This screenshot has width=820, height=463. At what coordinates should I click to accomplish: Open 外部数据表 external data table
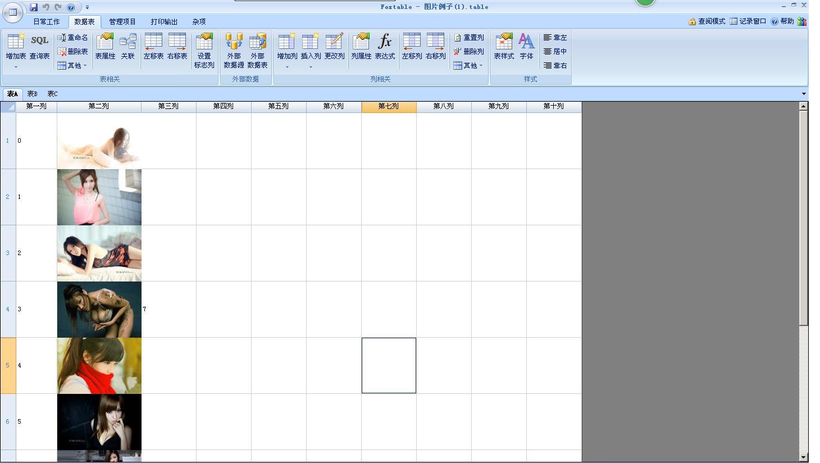(x=257, y=51)
